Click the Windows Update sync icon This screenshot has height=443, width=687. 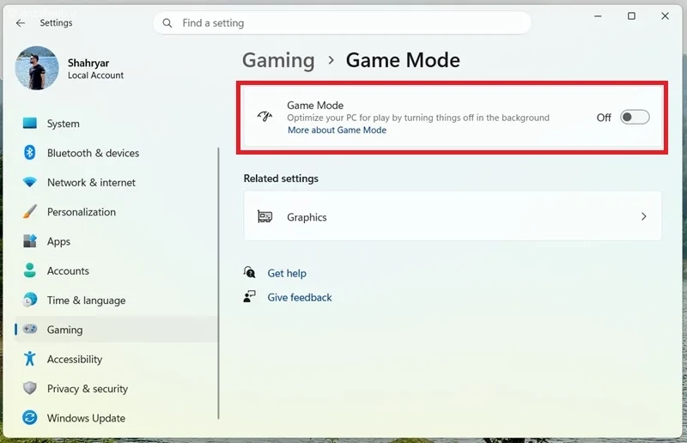click(x=30, y=417)
